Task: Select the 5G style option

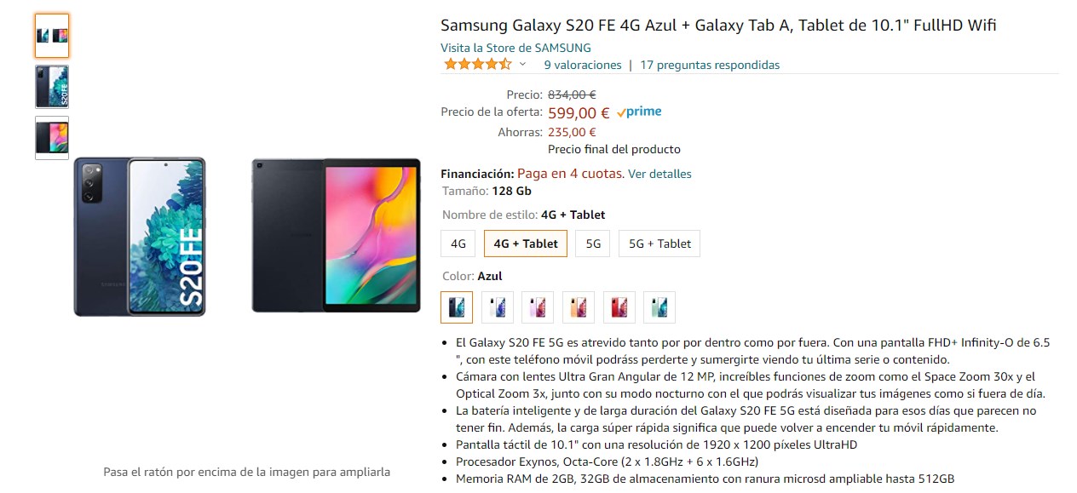Action: (x=593, y=244)
